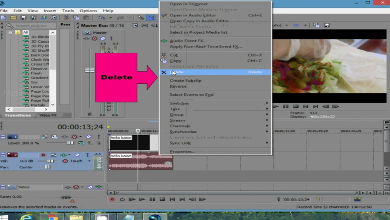The image size is (390, 220).
Task: Open Internet Explorer from taskbar
Action: pyautogui.click(x=26, y=217)
